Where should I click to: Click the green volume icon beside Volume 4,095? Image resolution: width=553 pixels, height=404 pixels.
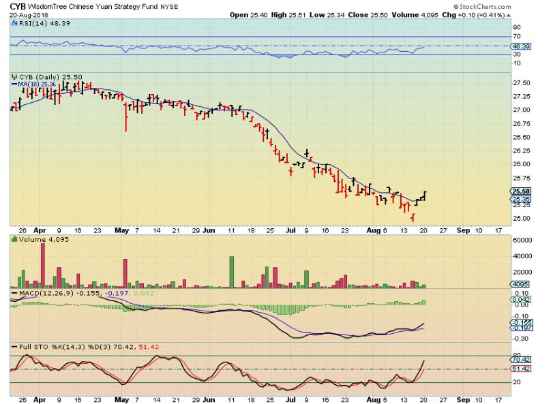coord(14,239)
